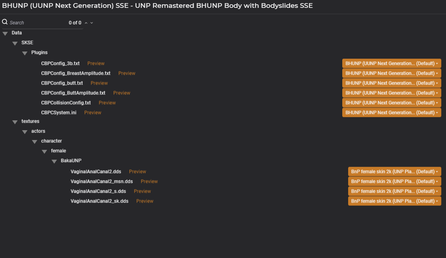Collapse the SKSE folder
This screenshot has width=446, height=258.
tap(15, 43)
